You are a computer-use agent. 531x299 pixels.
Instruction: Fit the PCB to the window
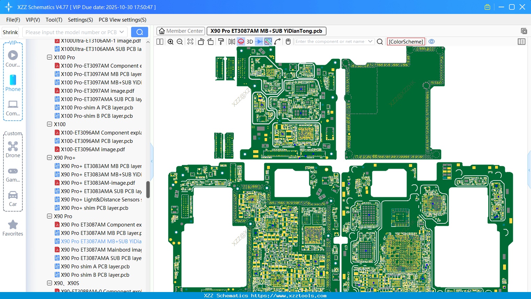(190, 41)
